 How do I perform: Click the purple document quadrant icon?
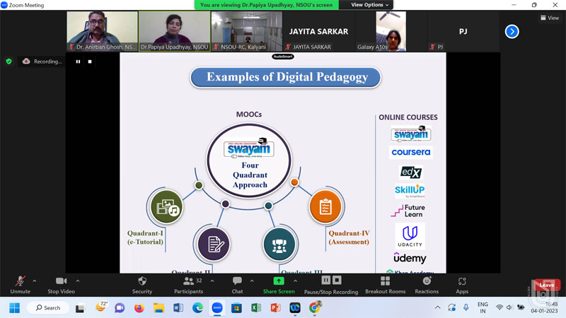coord(214,244)
